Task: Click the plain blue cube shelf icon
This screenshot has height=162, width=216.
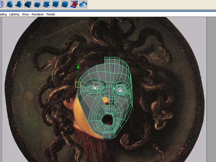Action: click(37, 4)
